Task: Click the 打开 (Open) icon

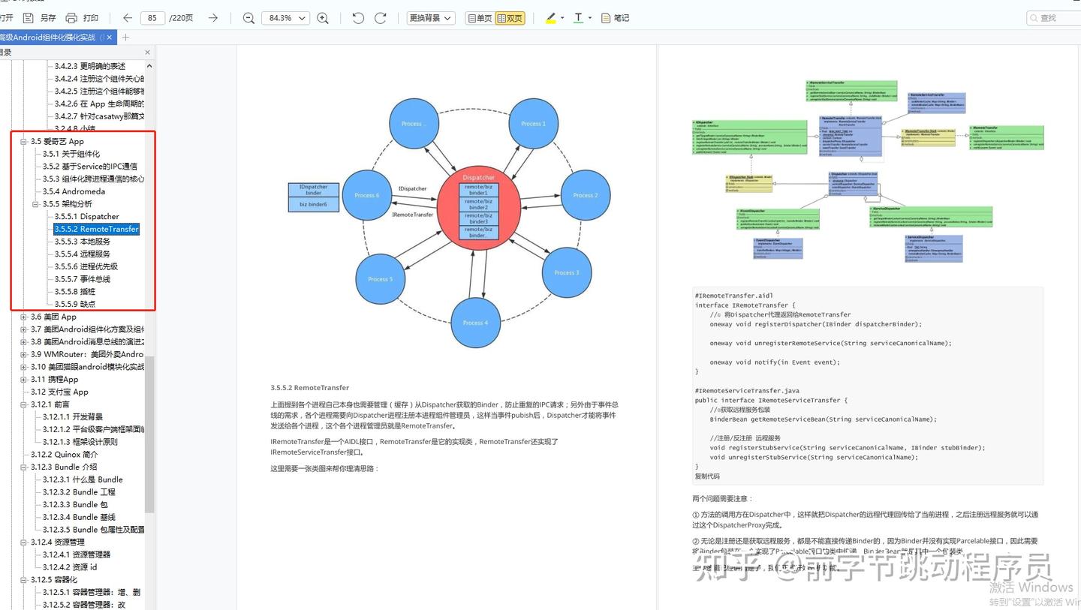Action: pyautogui.click(x=8, y=17)
